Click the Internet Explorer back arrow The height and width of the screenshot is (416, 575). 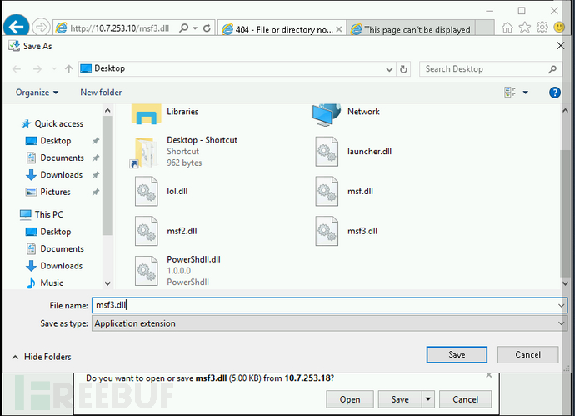click(16, 27)
